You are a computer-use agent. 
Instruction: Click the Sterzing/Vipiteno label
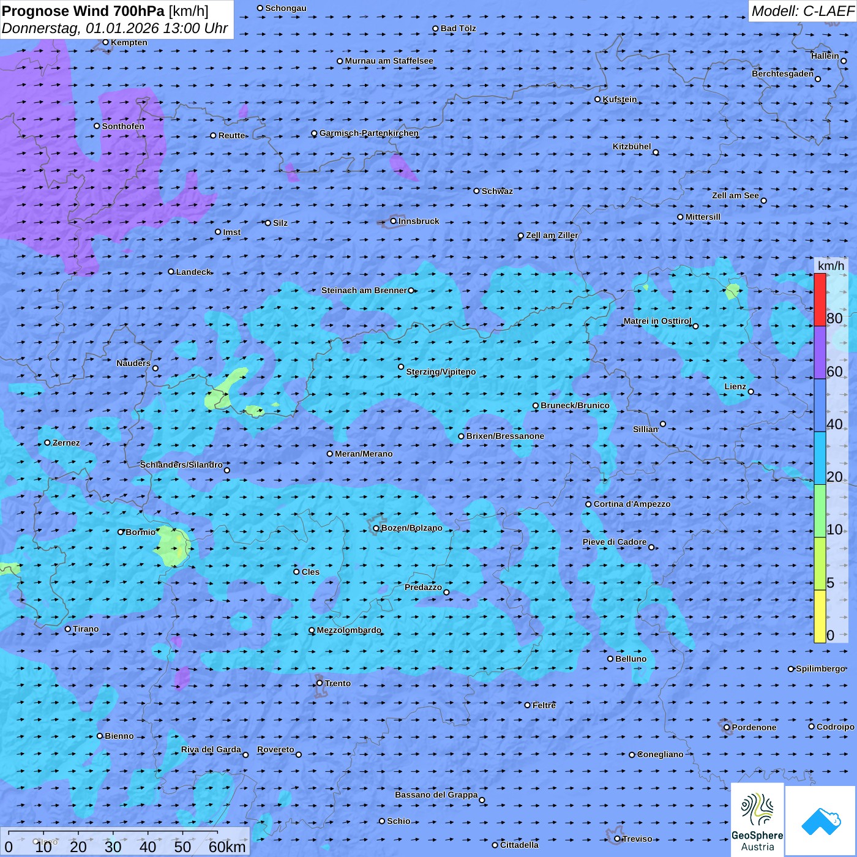tap(441, 372)
